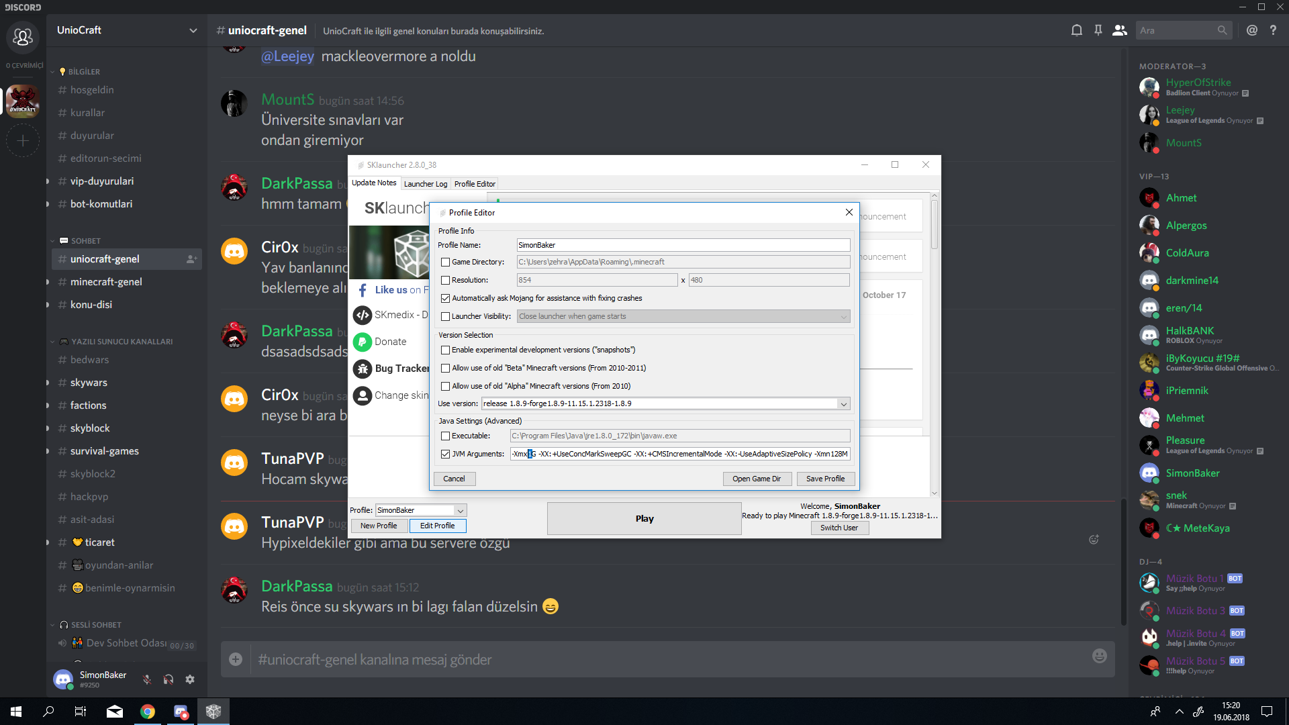
Task: Enable Launcher Visibility checkbox
Action: 445,317
